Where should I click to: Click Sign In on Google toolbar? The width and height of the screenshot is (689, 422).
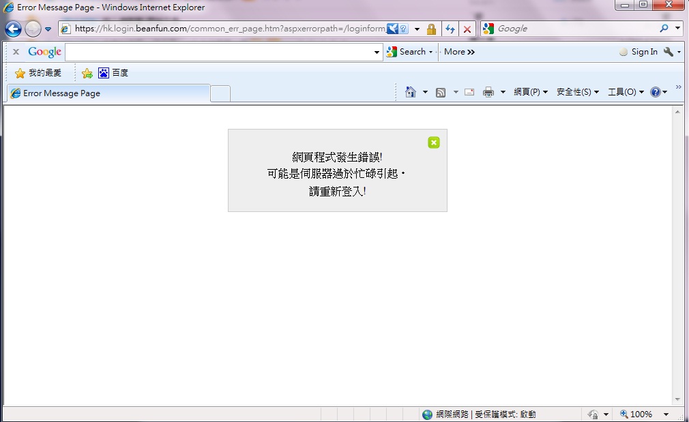coord(643,52)
